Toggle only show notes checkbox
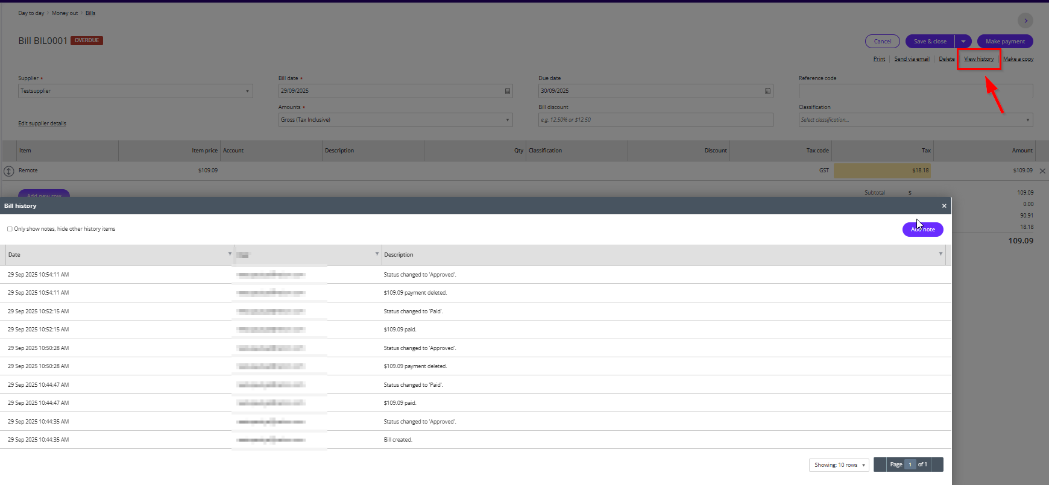Image resolution: width=1049 pixels, height=485 pixels. point(10,229)
